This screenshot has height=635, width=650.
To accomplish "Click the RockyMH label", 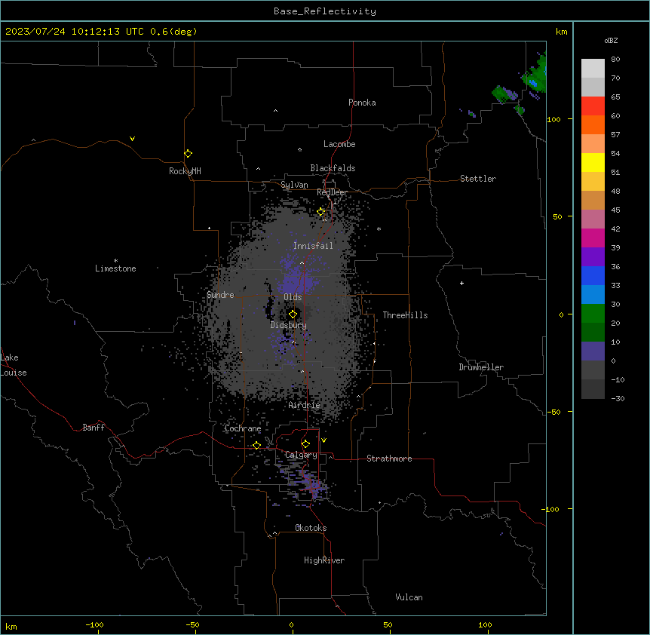I will 185,171.
